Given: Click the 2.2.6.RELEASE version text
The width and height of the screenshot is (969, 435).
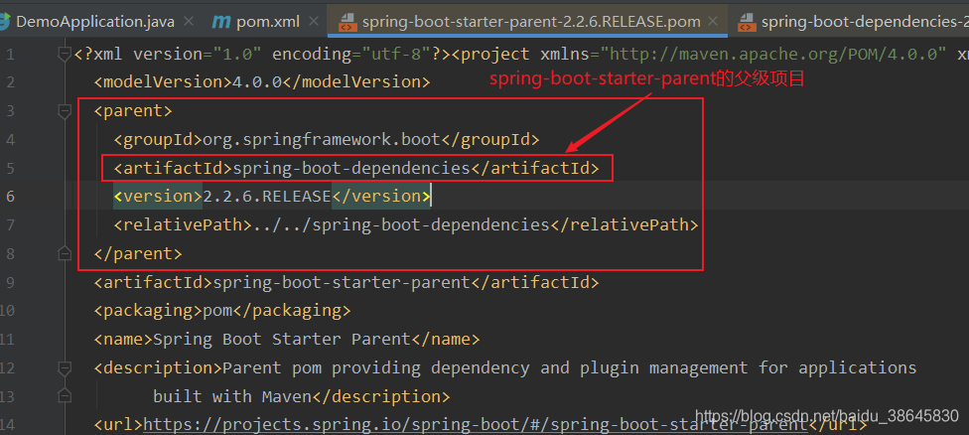Looking at the screenshot, I should pyautogui.click(x=267, y=197).
